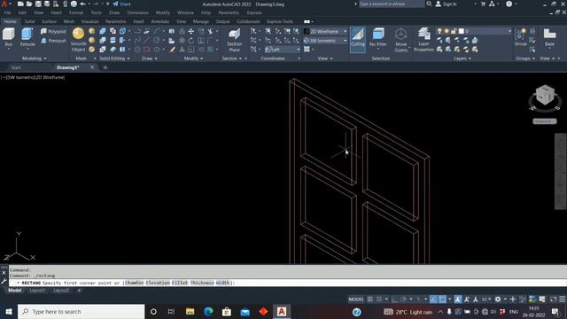Screen dimensions: 567x319
Task: Open the Layout1 tab
Action: [37, 291]
